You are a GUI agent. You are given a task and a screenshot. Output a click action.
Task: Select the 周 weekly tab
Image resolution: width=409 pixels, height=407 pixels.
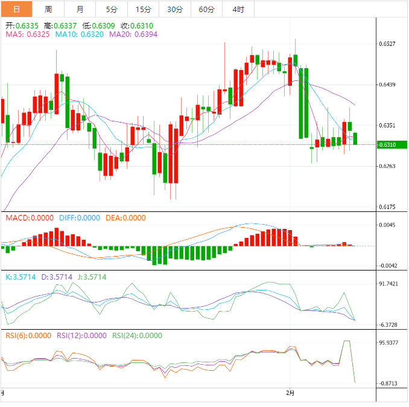click(x=48, y=9)
